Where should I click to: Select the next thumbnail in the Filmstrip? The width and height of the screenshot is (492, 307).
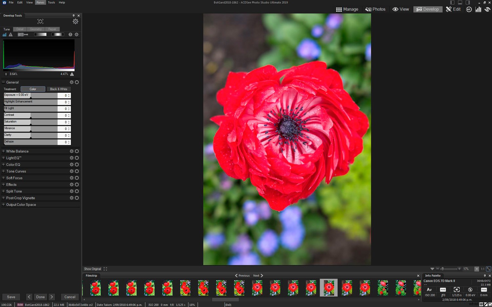[347, 287]
